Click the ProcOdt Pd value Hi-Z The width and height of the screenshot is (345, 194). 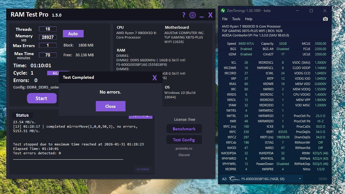(x=320, y=121)
